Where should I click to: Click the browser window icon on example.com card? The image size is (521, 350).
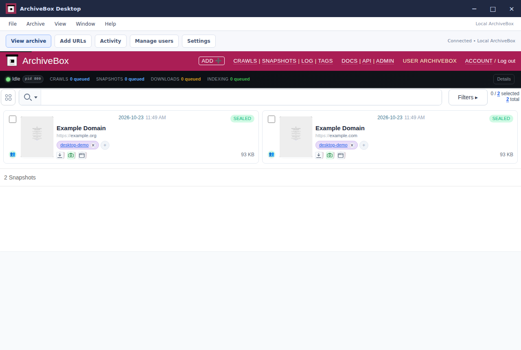[x=341, y=155]
